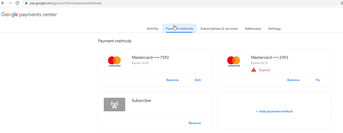Click the gray Subscriber carrier billing icon

coord(114,105)
